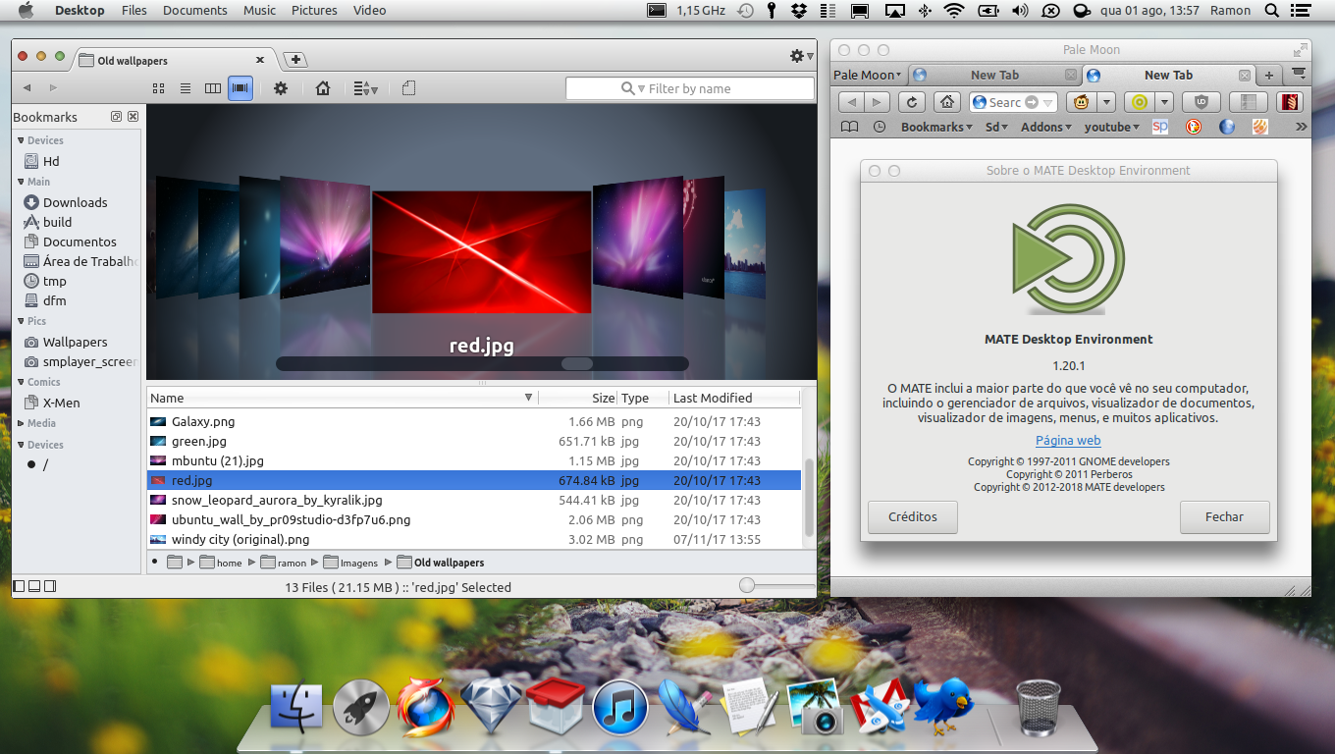This screenshot has height=754, width=1335.
Task: Click the zoom slider in status bar
Action: tap(748, 586)
